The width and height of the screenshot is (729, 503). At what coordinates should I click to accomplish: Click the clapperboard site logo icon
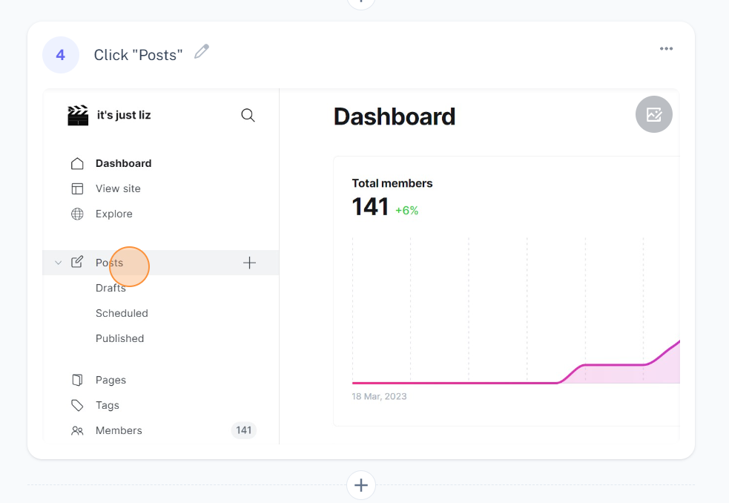tap(78, 115)
